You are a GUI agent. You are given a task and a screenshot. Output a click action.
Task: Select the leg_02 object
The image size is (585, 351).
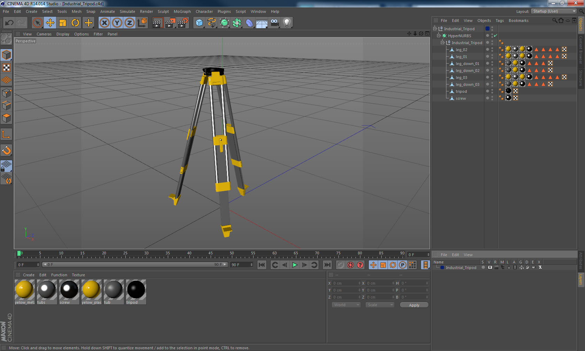click(x=461, y=50)
